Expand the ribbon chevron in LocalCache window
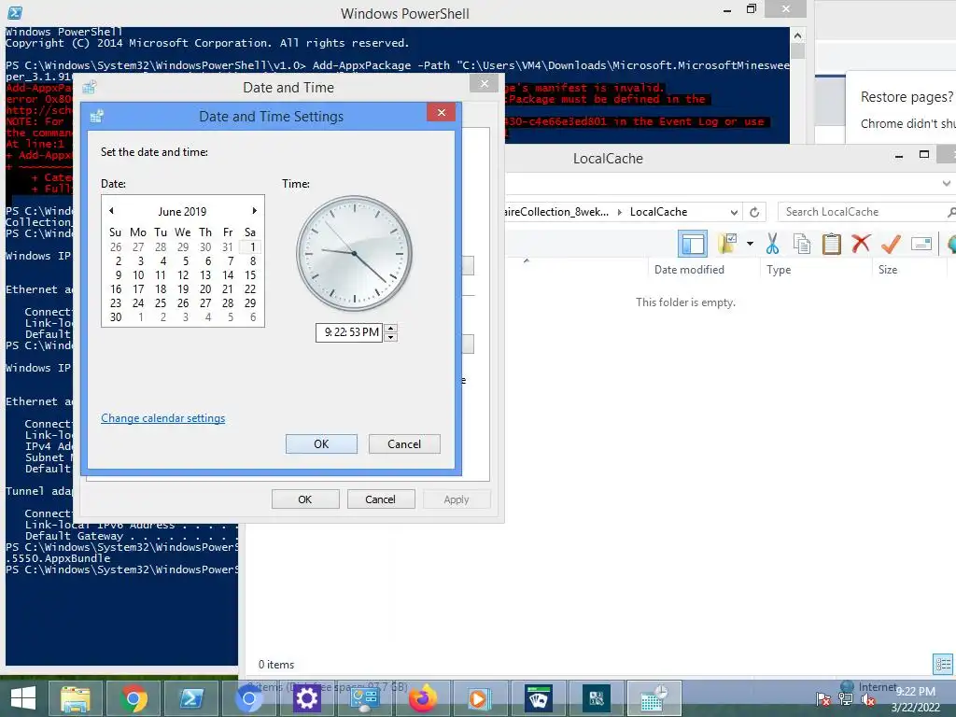 (946, 183)
